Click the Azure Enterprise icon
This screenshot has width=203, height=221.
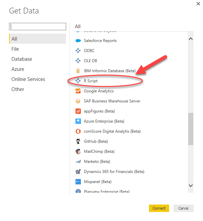pos(78,121)
